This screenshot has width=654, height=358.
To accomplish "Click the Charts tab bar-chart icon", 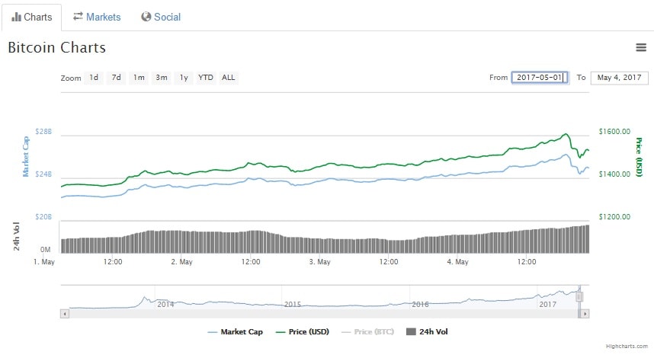I will pos(17,17).
